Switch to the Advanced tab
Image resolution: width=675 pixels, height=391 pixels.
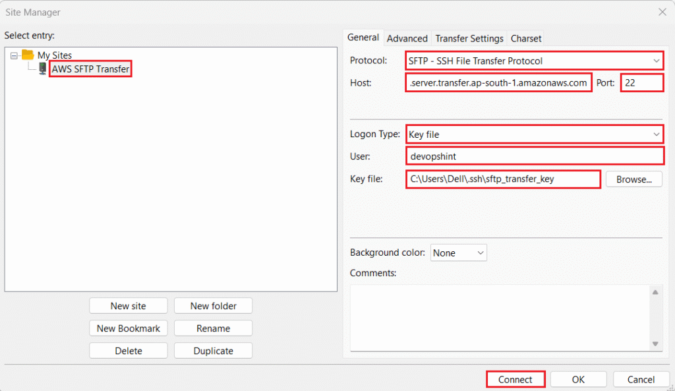407,38
